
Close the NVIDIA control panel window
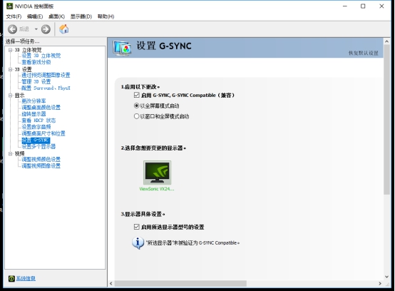[x=381, y=6]
